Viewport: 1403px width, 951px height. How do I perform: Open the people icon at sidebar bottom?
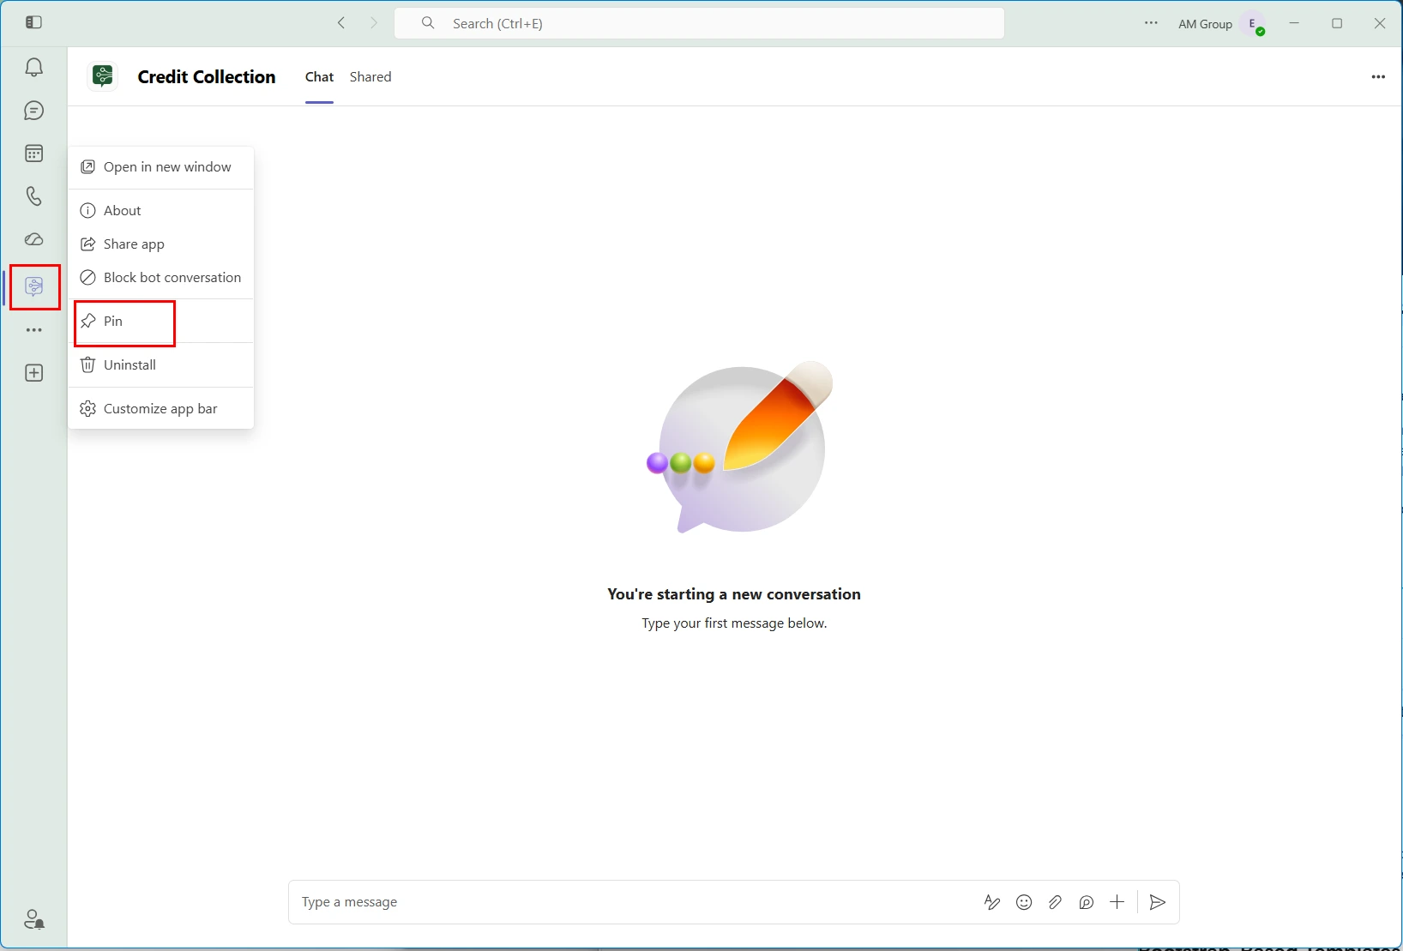point(34,919)
